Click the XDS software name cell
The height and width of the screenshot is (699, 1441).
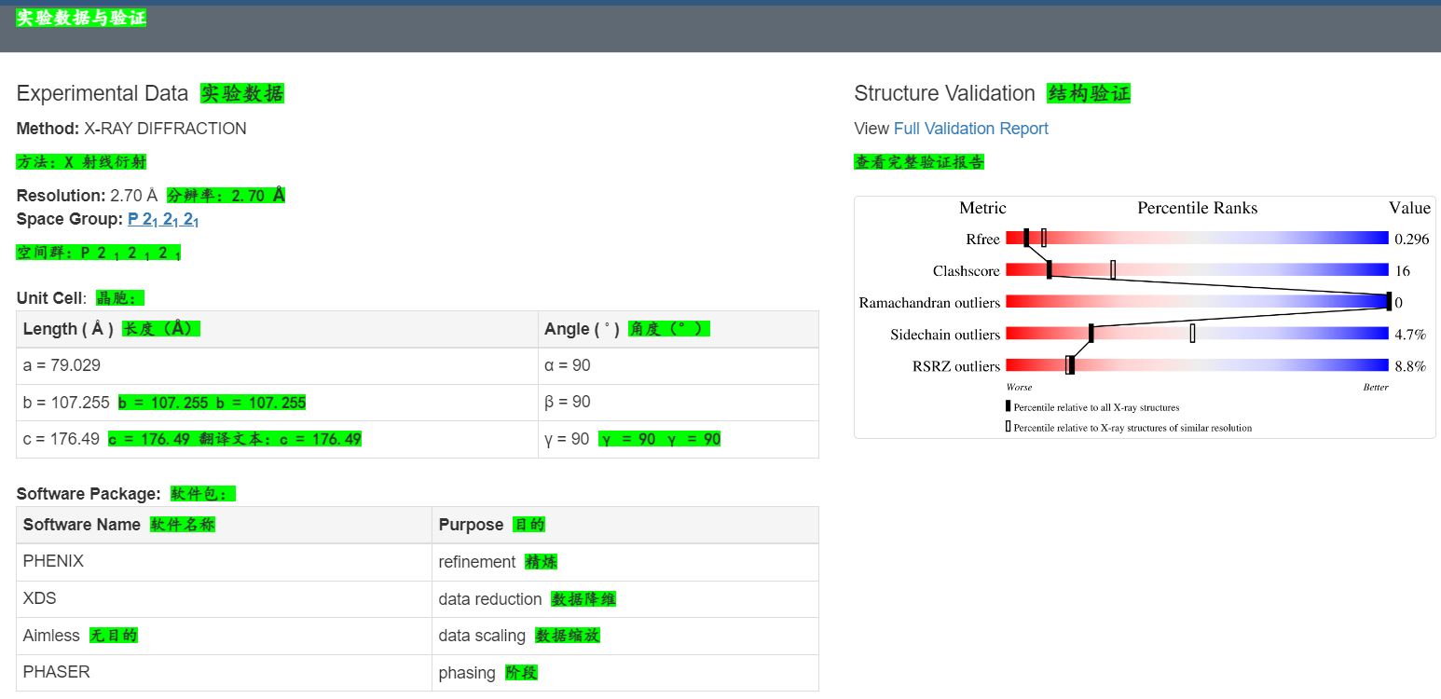pyautogui.click(x=224, y=599)
